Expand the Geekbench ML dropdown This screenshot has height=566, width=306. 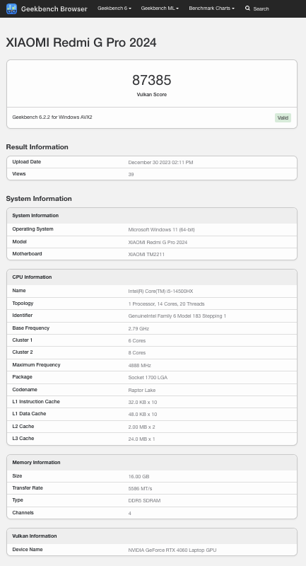coord(160,8)
